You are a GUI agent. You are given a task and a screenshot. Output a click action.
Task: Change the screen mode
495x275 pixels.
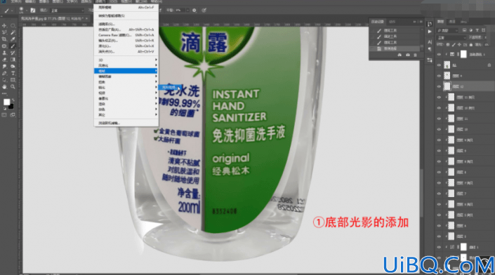point(13,115)
